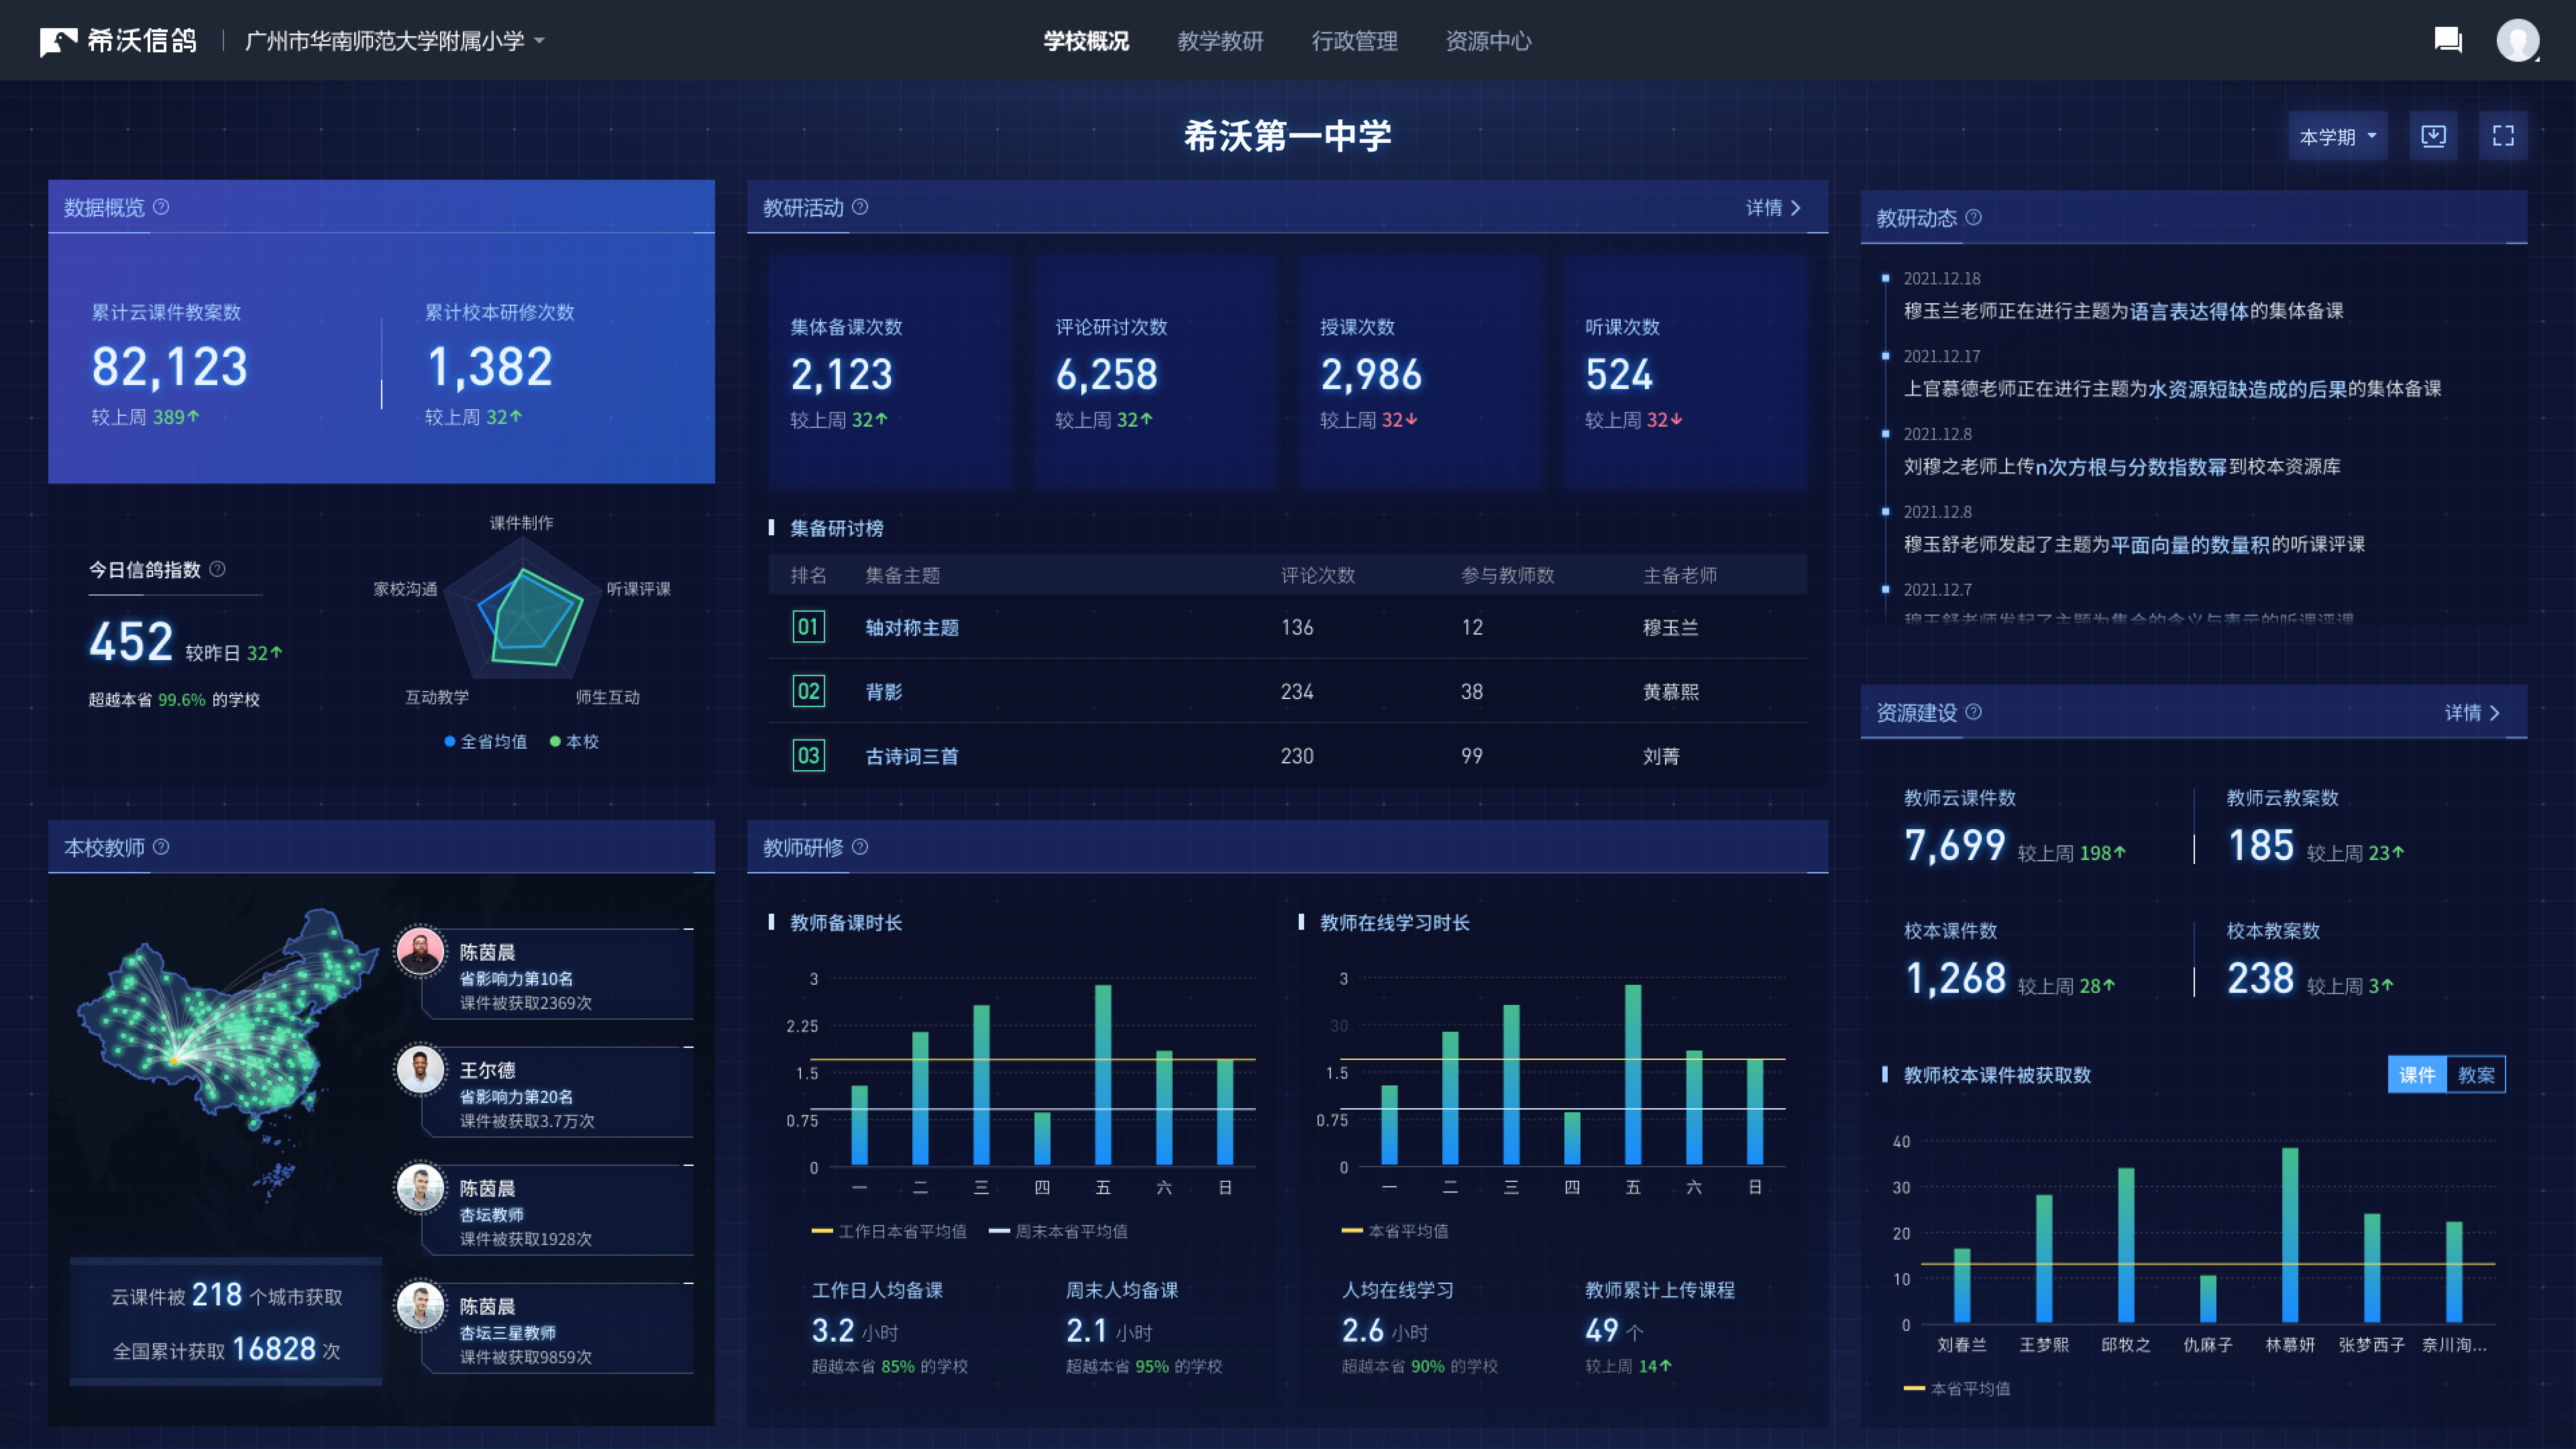The width and height of the screenshot is (2576, 1449).
Task: Toggle 工作日本省平均值 legend
Action: point(889,1231)
